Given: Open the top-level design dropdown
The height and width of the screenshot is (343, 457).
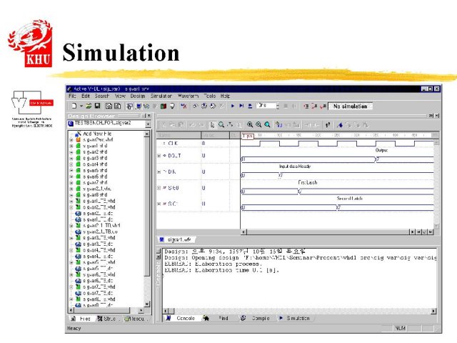Looking at the screenshot, I should point(148,124).
